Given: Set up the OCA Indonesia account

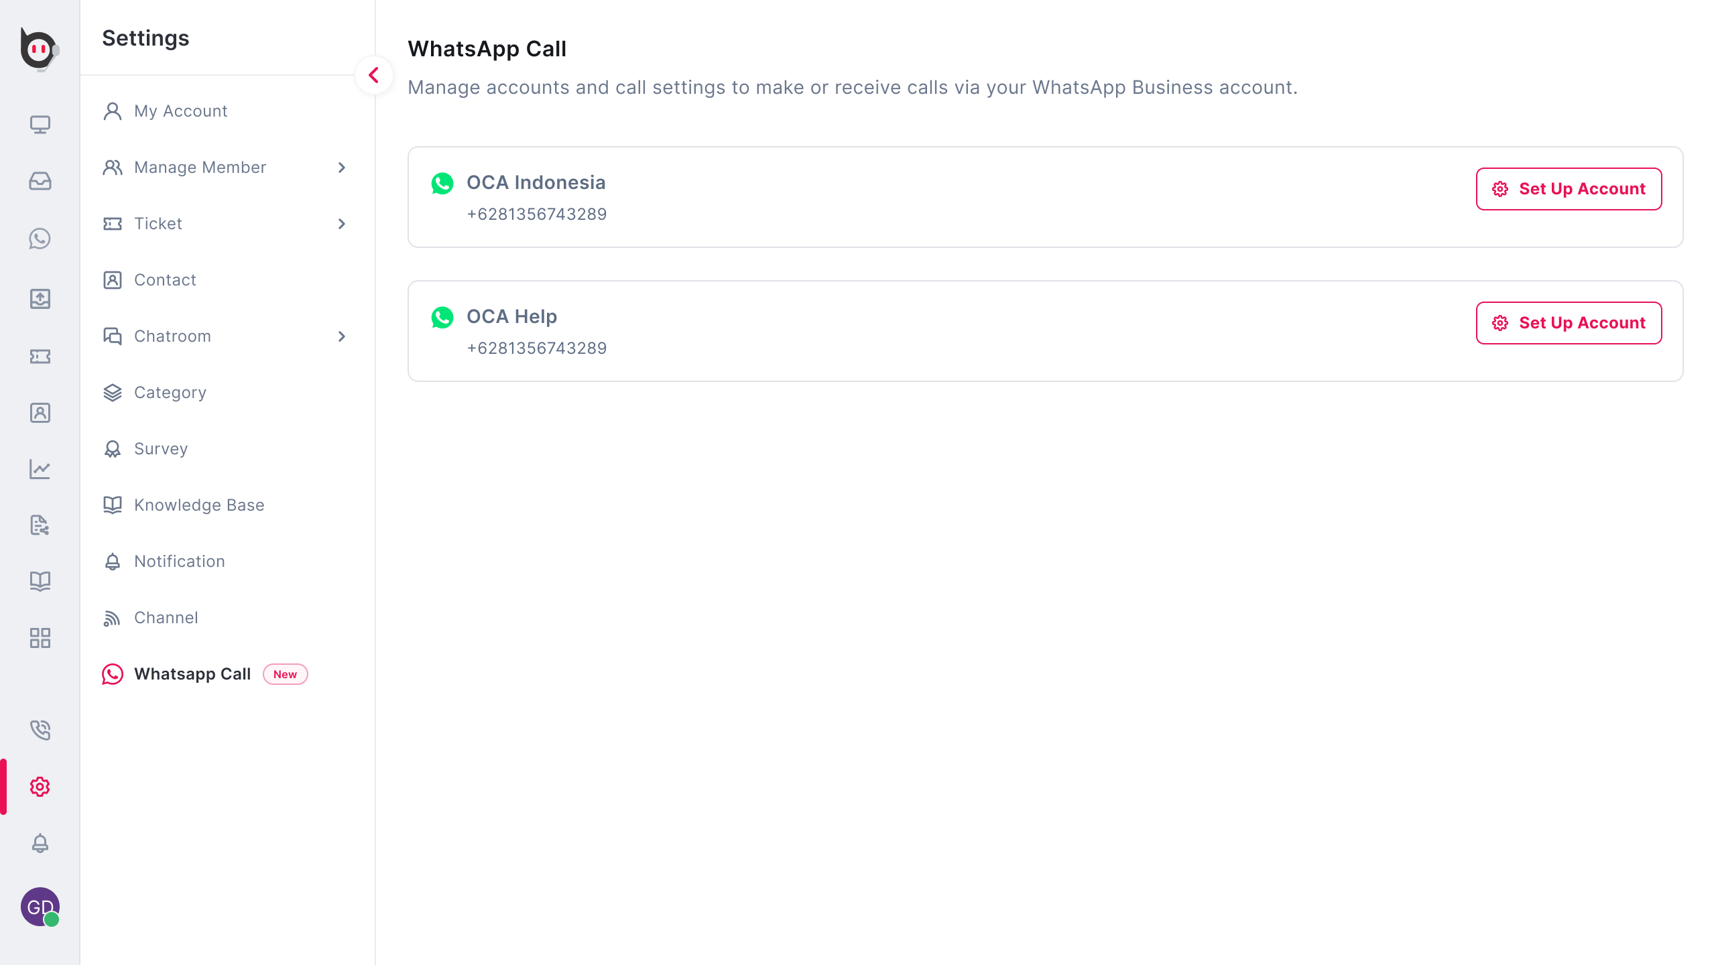Looking at the screenshot, I should (x=1569, y=189).
